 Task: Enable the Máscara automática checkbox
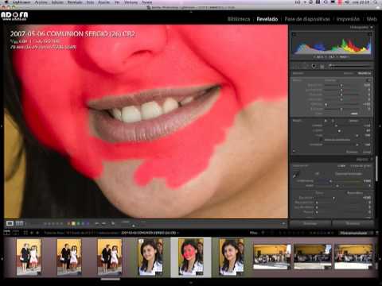[x=321, y=140]
